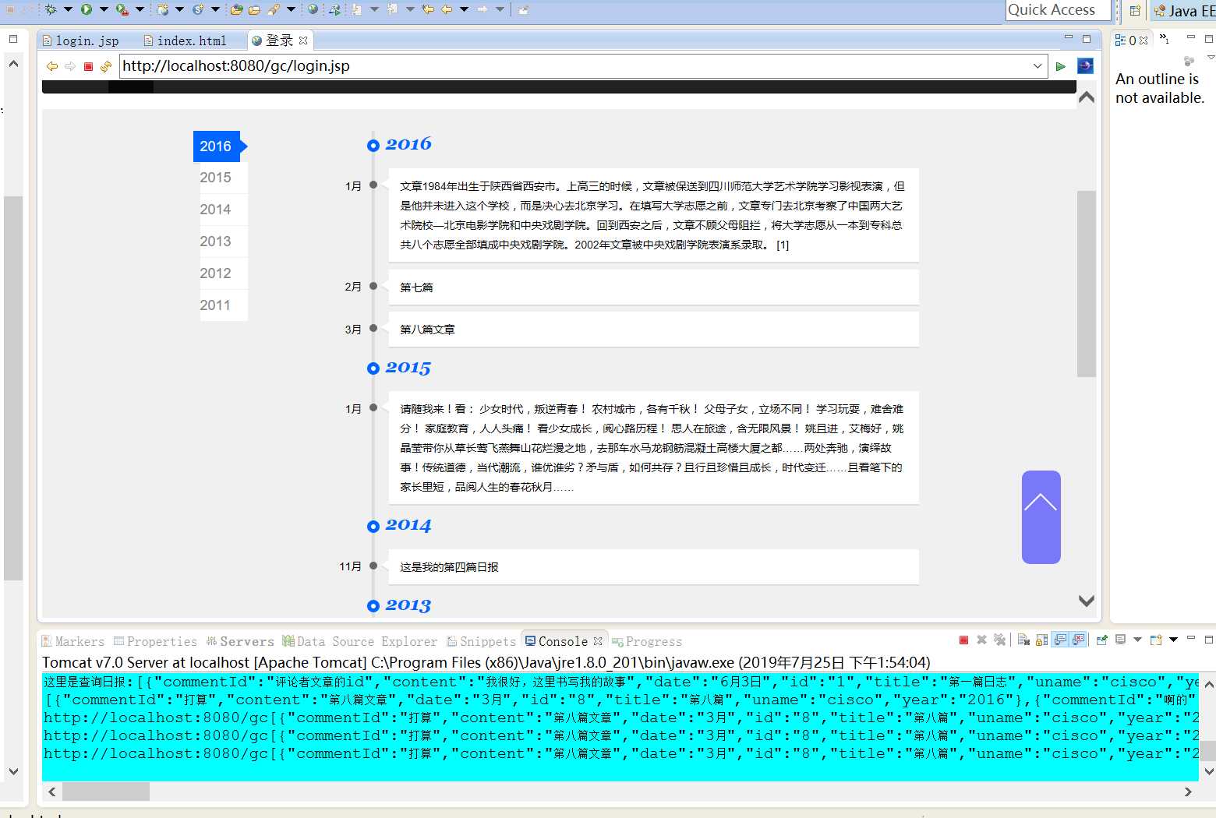Viewport: 1216px width, 818px height.
Task: Click the Refresh page icon in browser bar
Action: click(x=106, y=66)
